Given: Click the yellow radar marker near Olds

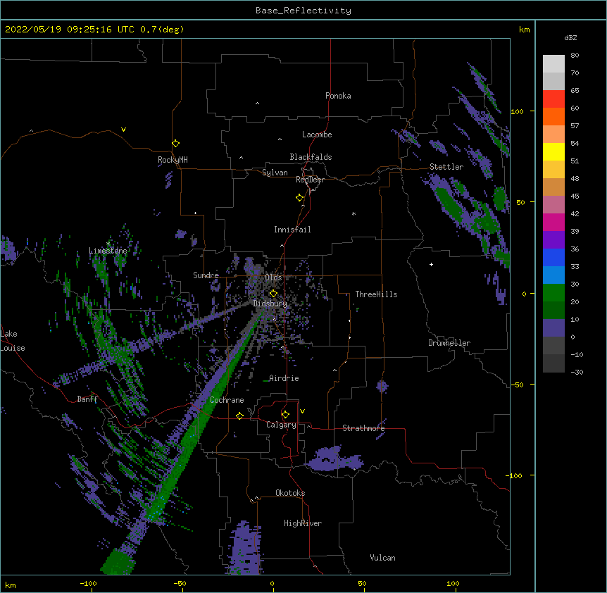Looking at the screenshot, I should 273,293.
